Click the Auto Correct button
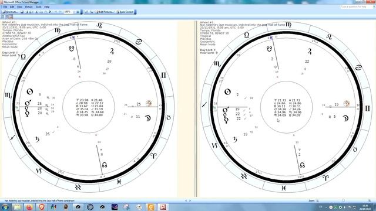Image resolution: width=376 pixels, height=211 pixels. (x=125, y=12)
